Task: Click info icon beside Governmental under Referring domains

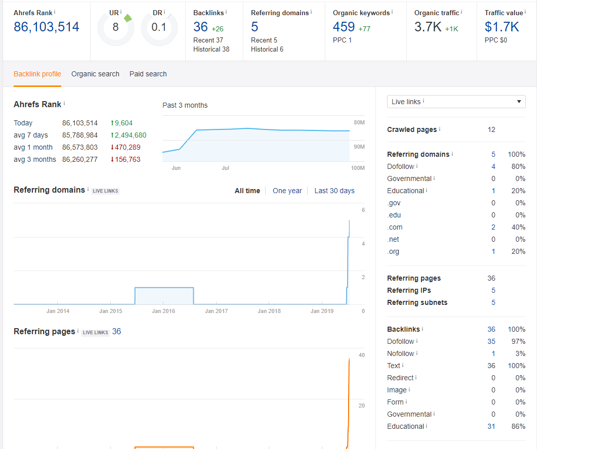Action: [434, 178]
